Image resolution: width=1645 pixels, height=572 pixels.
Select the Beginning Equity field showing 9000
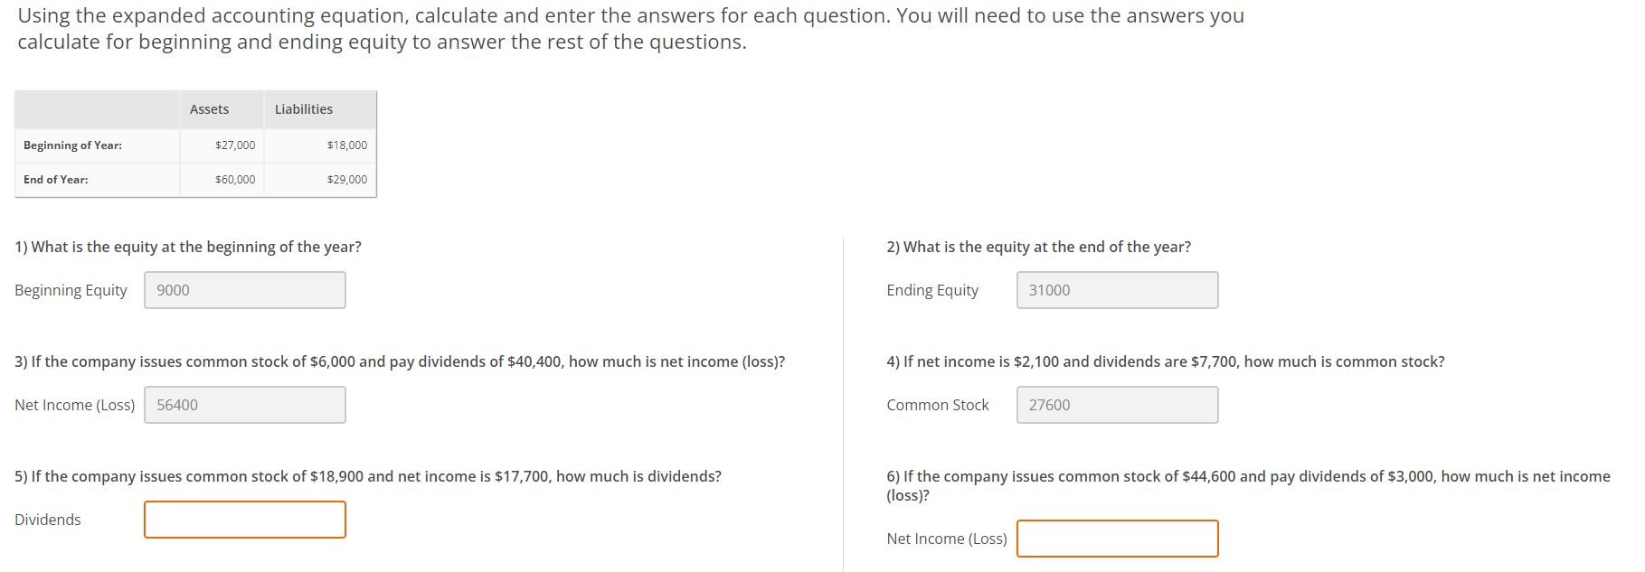point(244,290)
